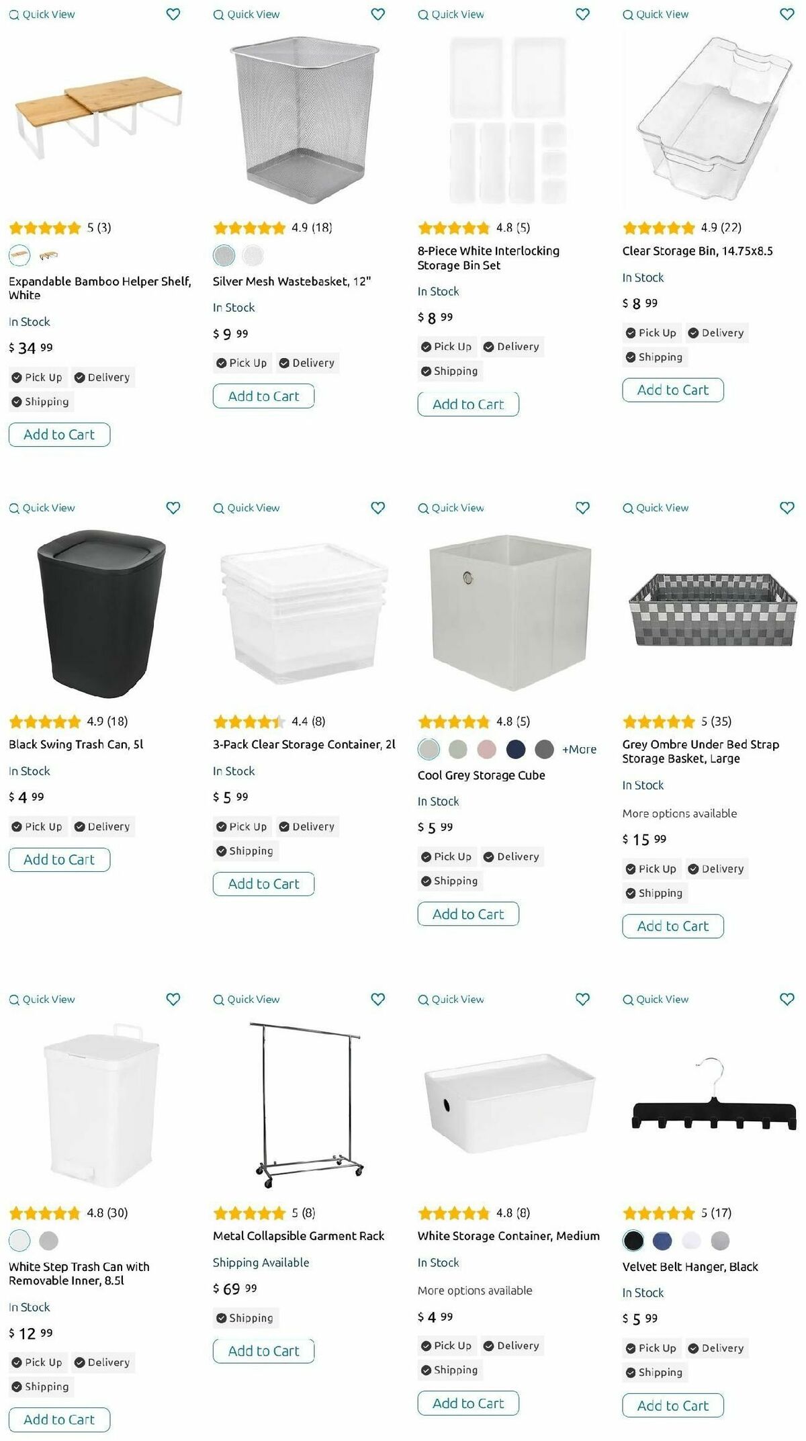806x1441 pixels.
Task: Add Metal Collapsible Garment Rack to favorites
Action: 378,999
